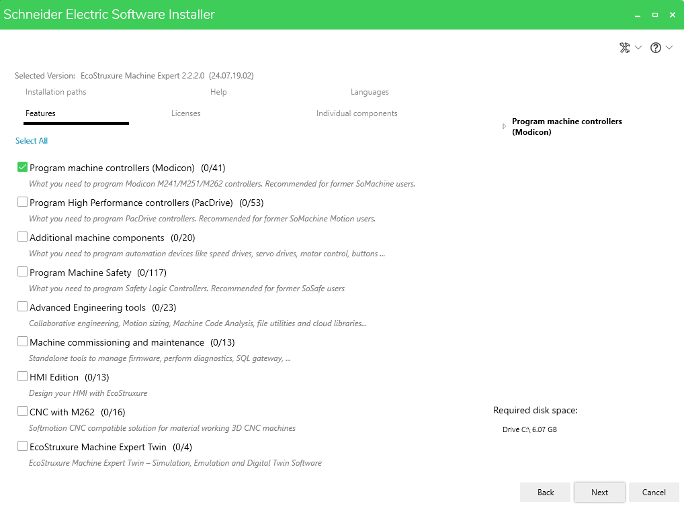Tick Advanced Engineering tools checkbox
Viewport: 684px width, 512px height.
click(22, 307)
